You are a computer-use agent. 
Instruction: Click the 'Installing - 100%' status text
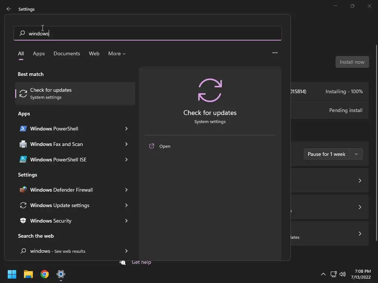(x=344, y=91)
